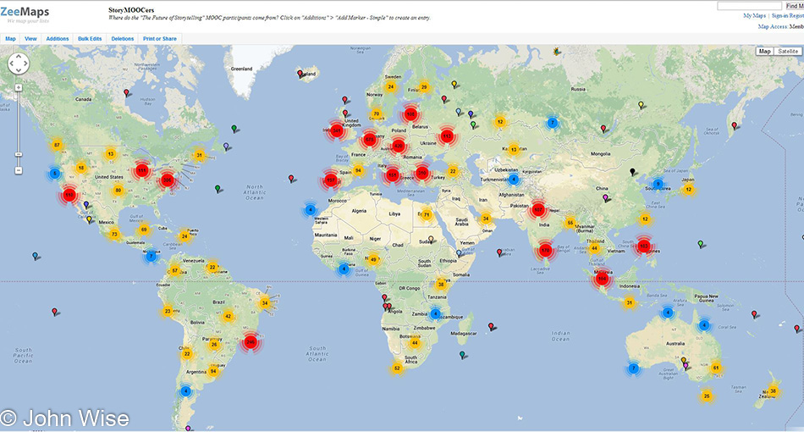804x432 pixels.
Task: Click the blue 7 cluster in western Australia
Action: point(634,368)
